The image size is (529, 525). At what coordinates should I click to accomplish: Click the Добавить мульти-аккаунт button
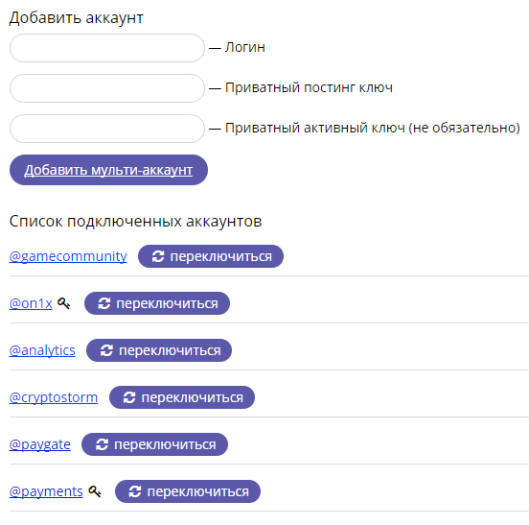108,170
